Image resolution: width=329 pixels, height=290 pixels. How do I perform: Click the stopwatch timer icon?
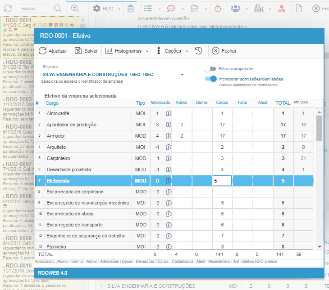[218, 9]
